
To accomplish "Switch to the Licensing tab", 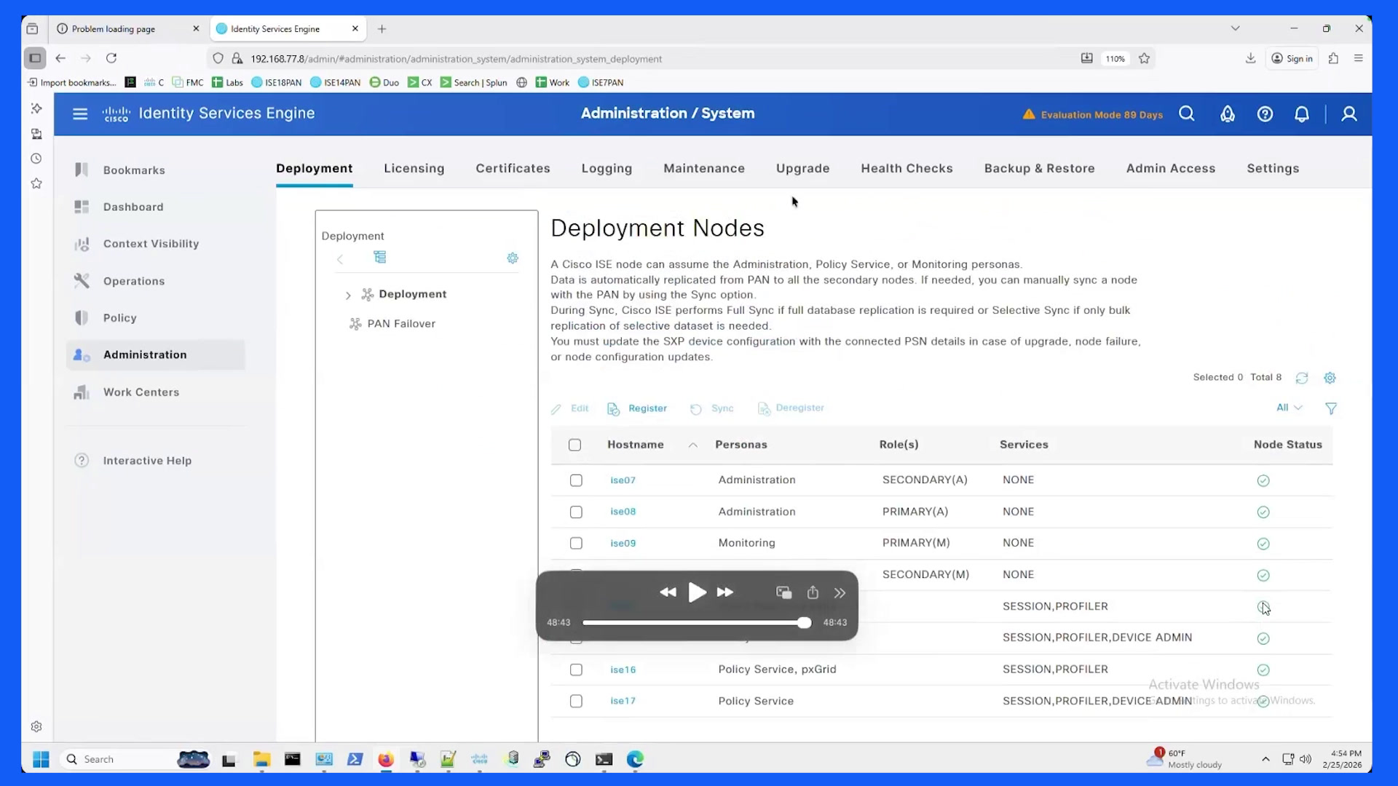I will click(414, 168).
